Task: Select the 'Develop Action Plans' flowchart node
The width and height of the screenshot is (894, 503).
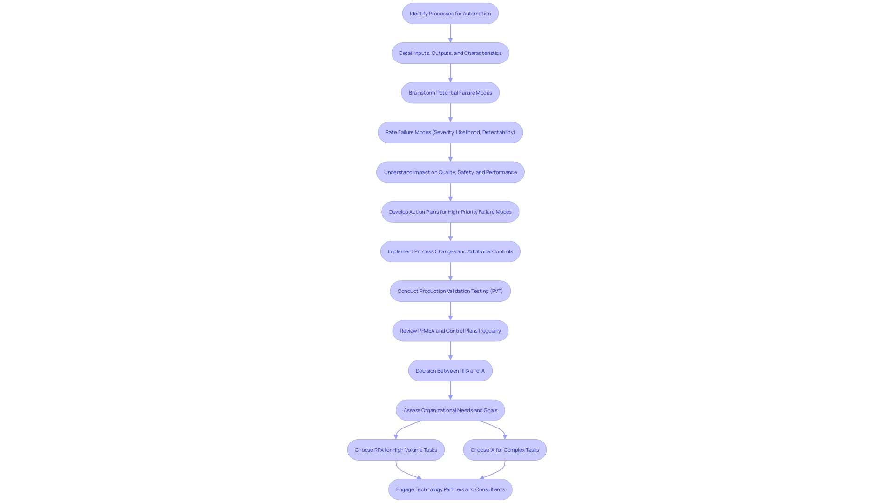Action: (450, 211)
